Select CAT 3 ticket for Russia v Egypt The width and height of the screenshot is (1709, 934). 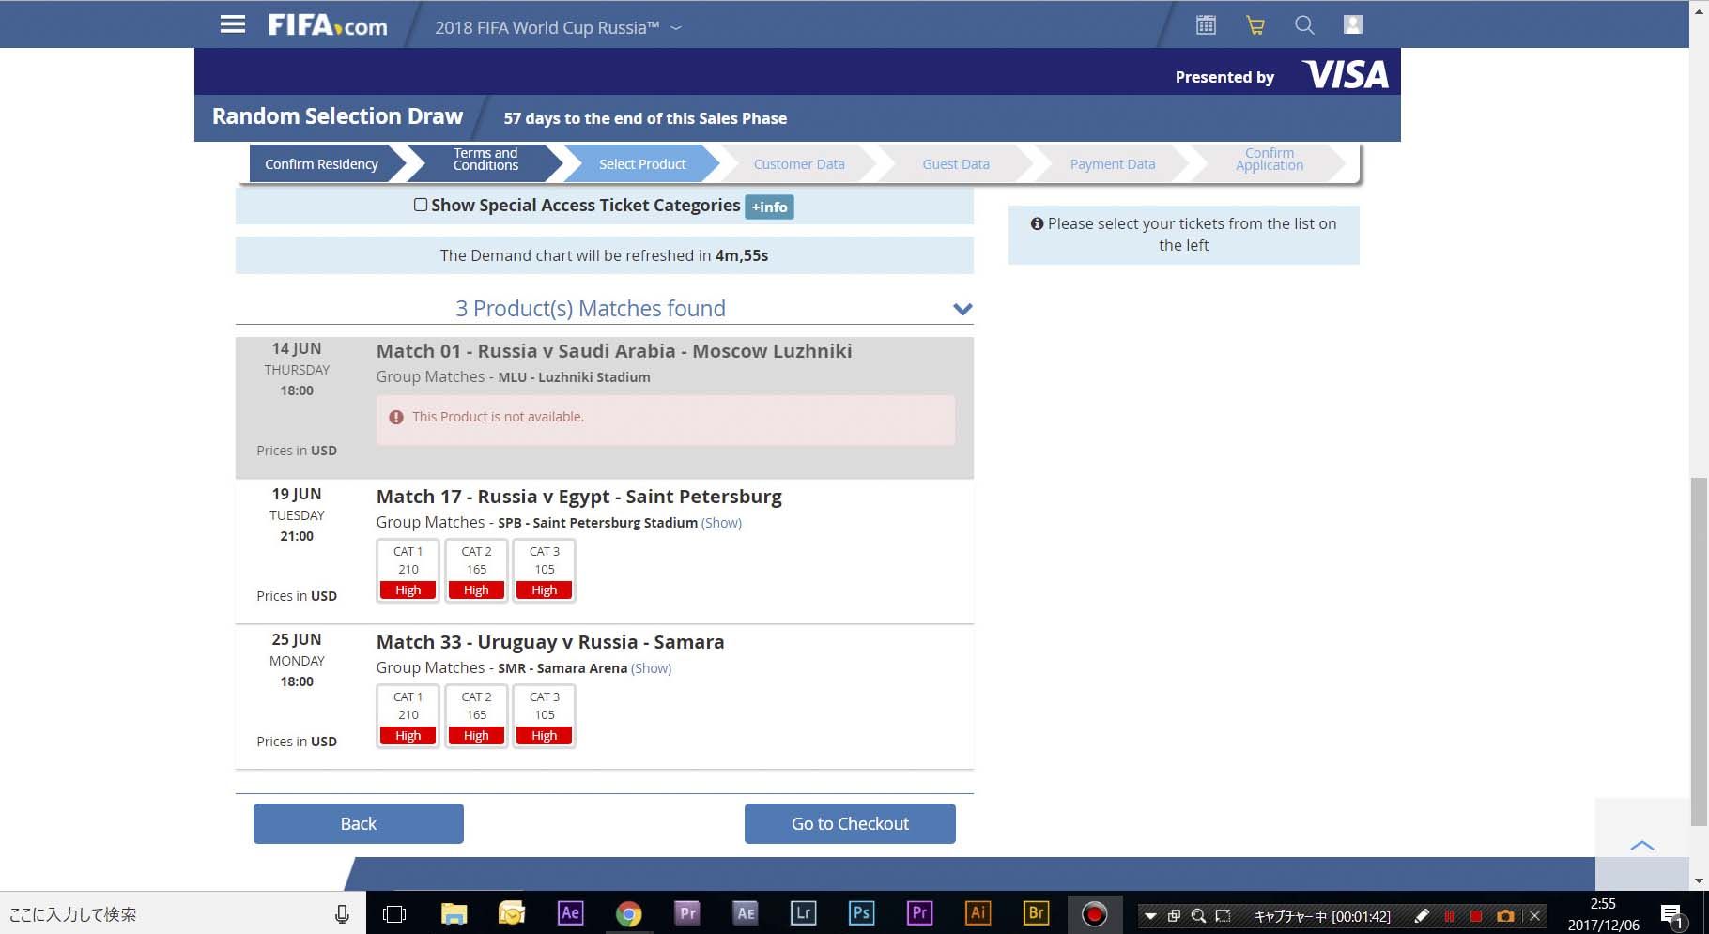(x=545, y=570)
